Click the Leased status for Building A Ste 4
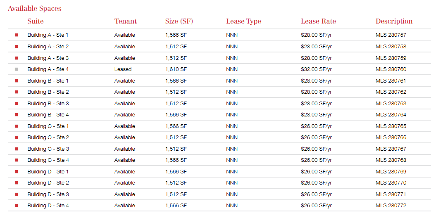The height and width of the screenshot is (218, 431). click(x=123, y=69)
